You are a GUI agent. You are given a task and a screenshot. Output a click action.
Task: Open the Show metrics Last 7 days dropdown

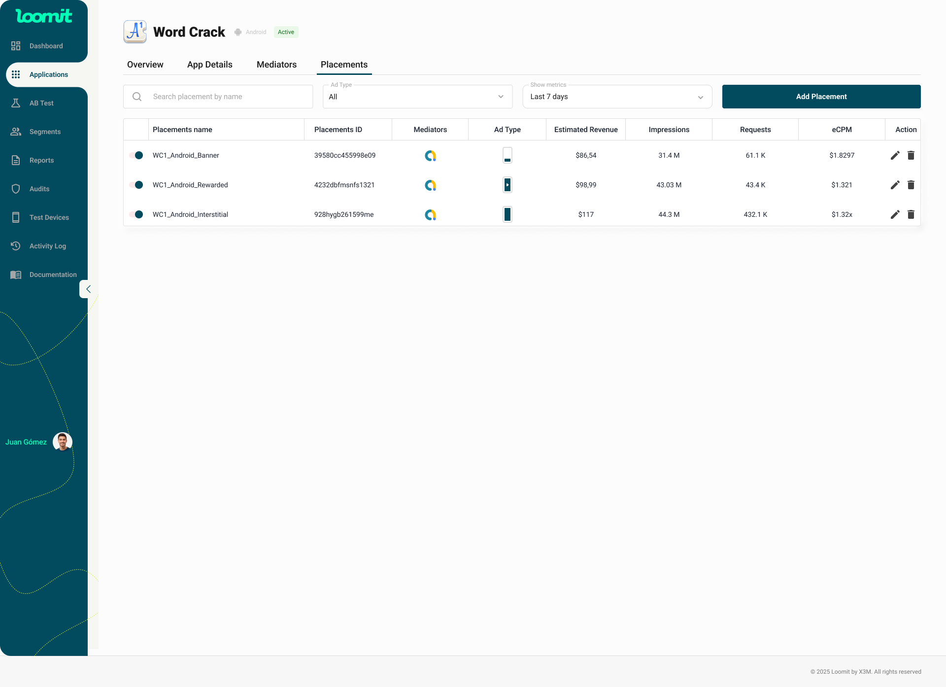[x=617, y=97]
